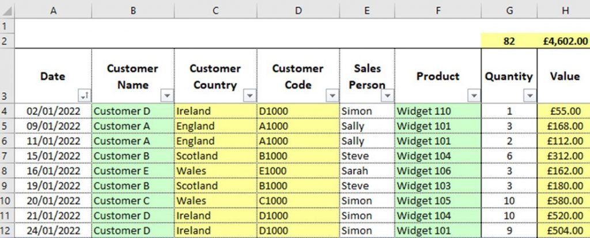
Task: Open the Customer Name filter dropdown
Action: [x=167, y=95]
